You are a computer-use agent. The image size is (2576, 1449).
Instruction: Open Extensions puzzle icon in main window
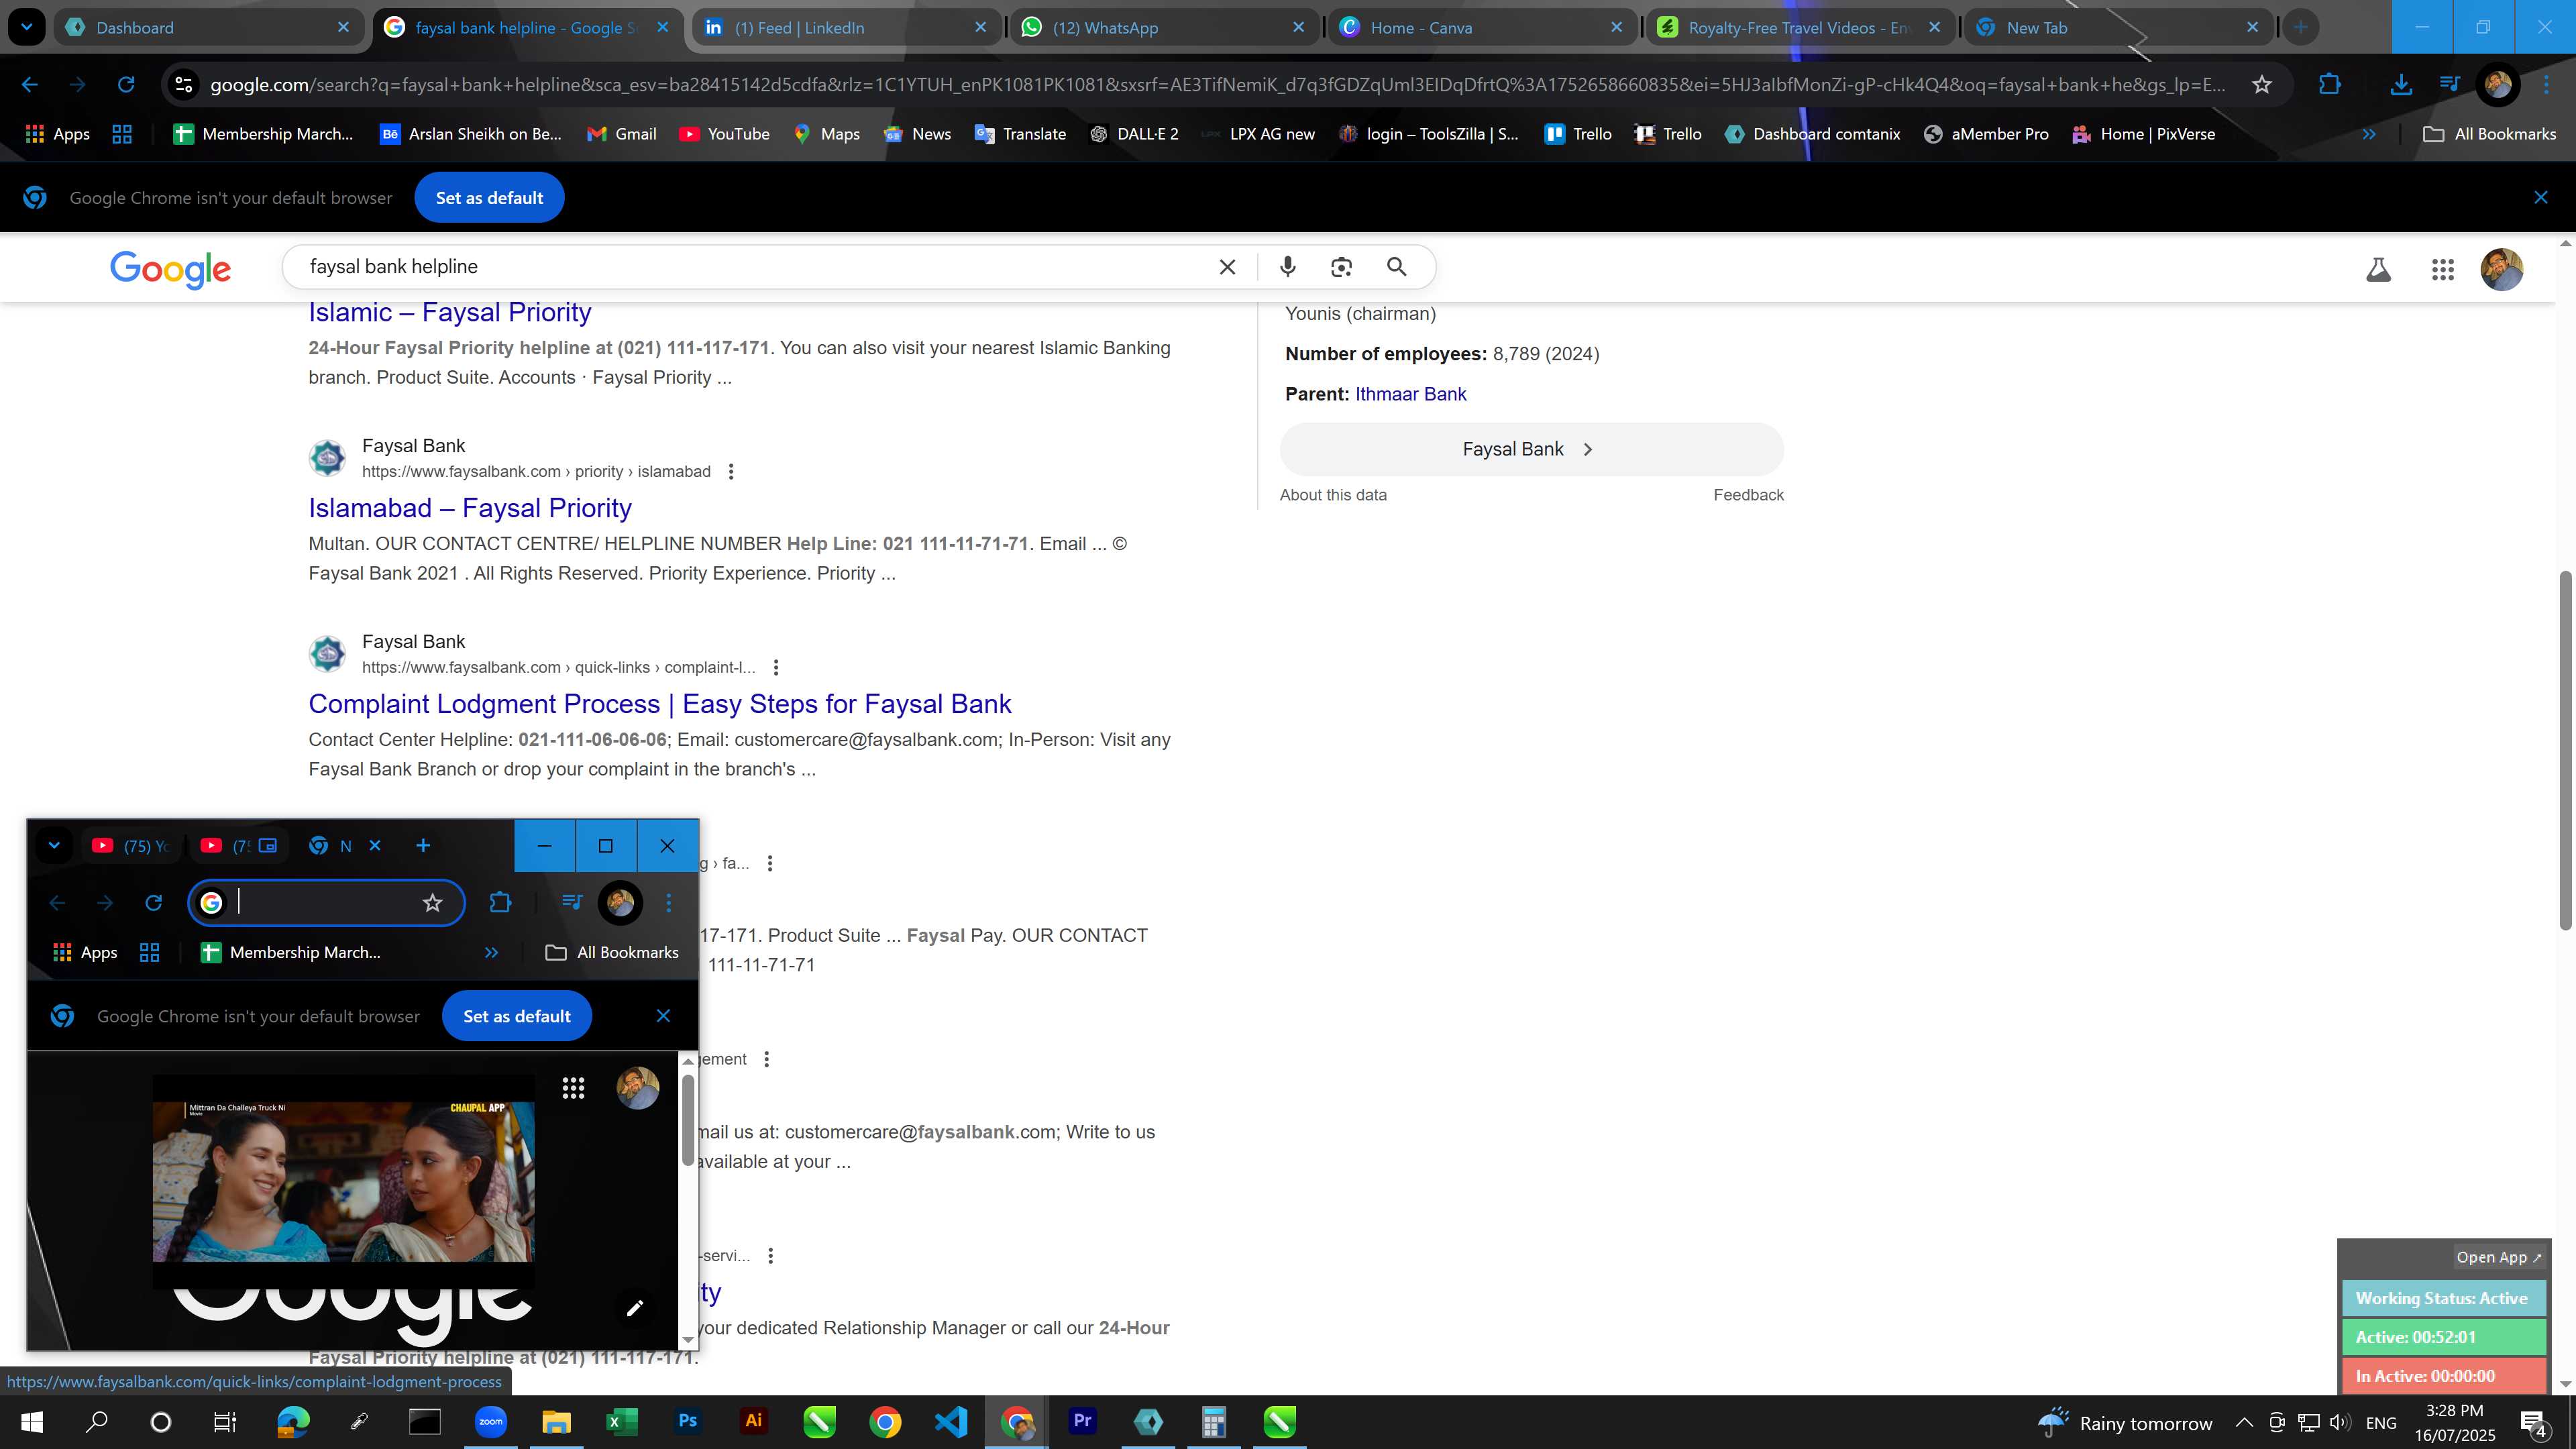click(2329, 85)
